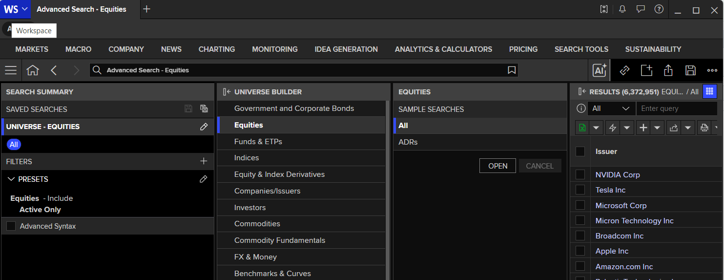Click the Save floppy disk toolbar icon
The height and width of the screenshot is (280, 724).
click(x=690, y=70)
